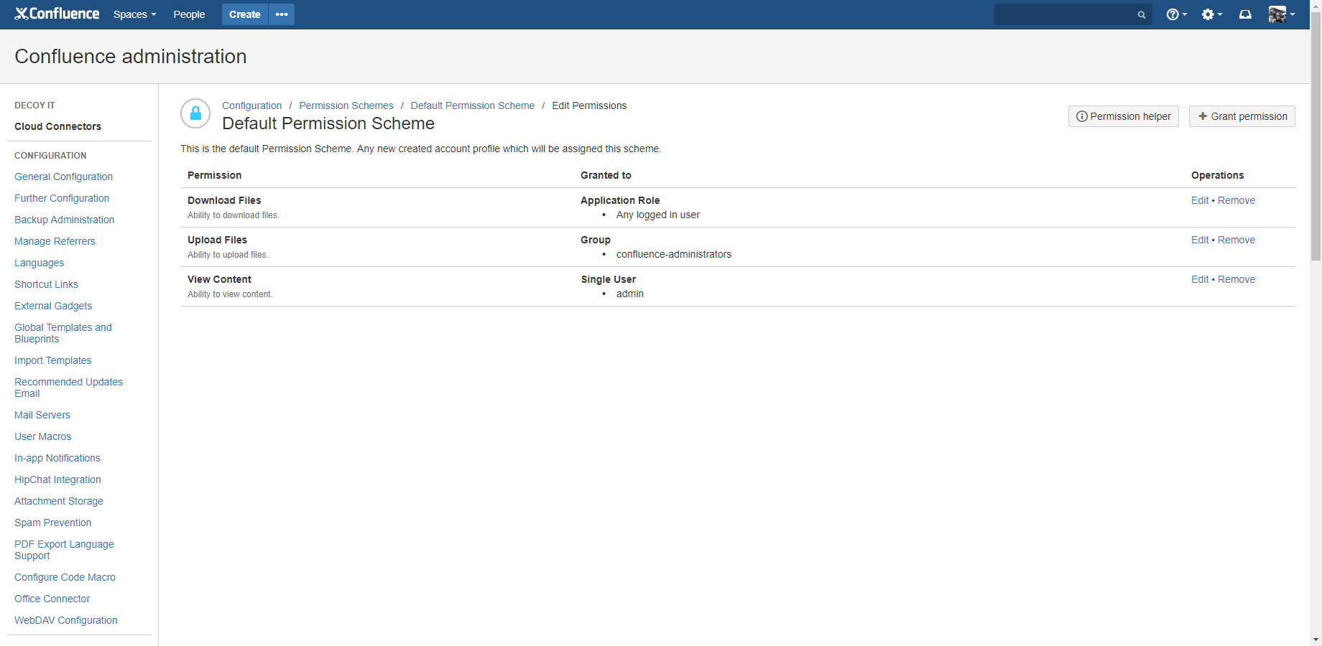Click the 'Any logged in user' text

[x=657, y=215]
